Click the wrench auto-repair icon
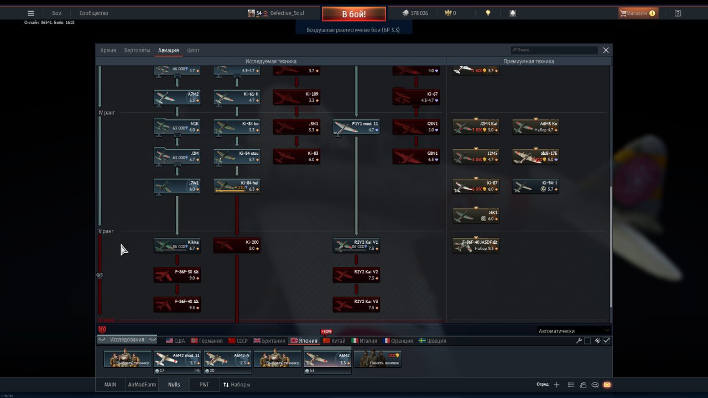Image resolution: width=708 pixels, height=398 pixels. [x=579, y=341]
